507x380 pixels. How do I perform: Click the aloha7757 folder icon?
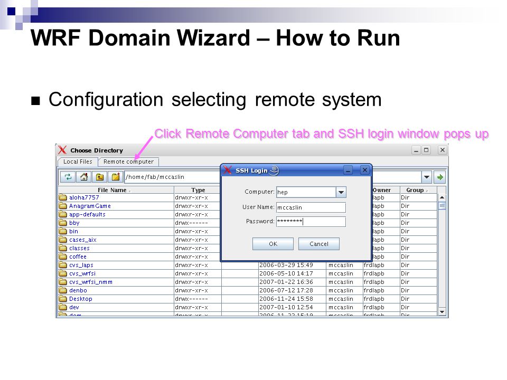(63, 197)
